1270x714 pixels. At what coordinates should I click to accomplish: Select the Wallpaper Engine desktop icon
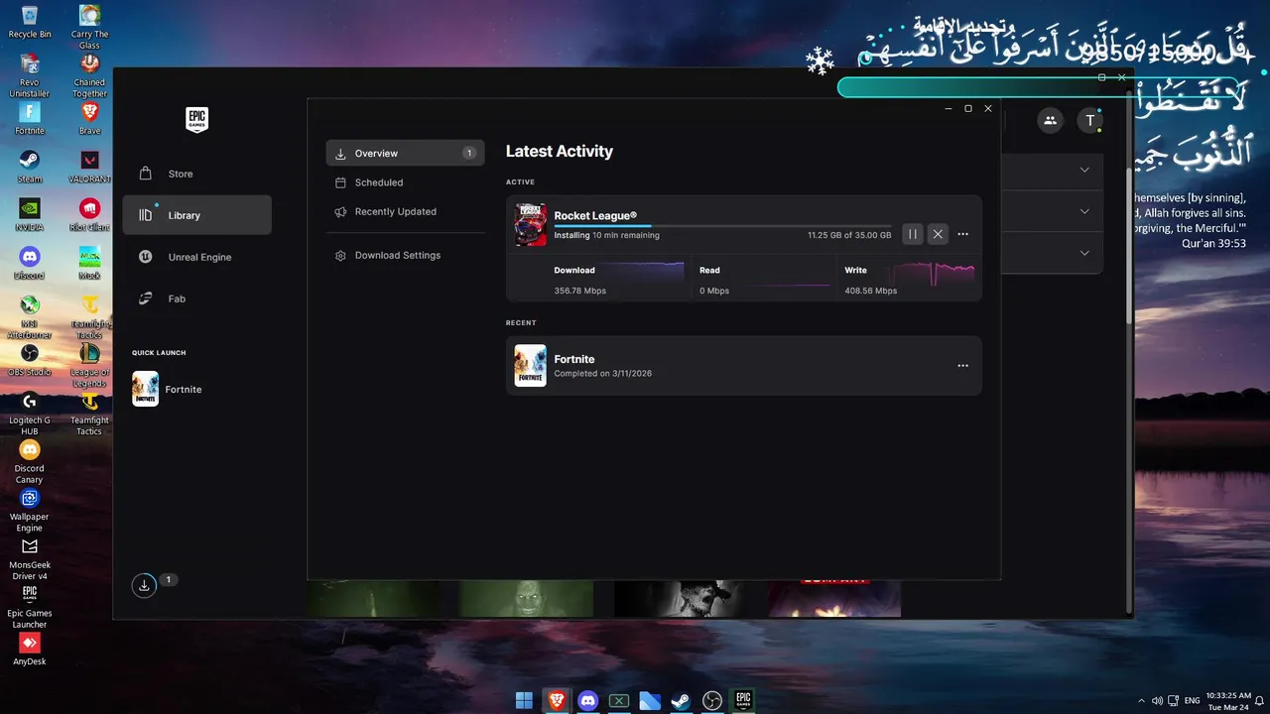(x=30, y=510)
